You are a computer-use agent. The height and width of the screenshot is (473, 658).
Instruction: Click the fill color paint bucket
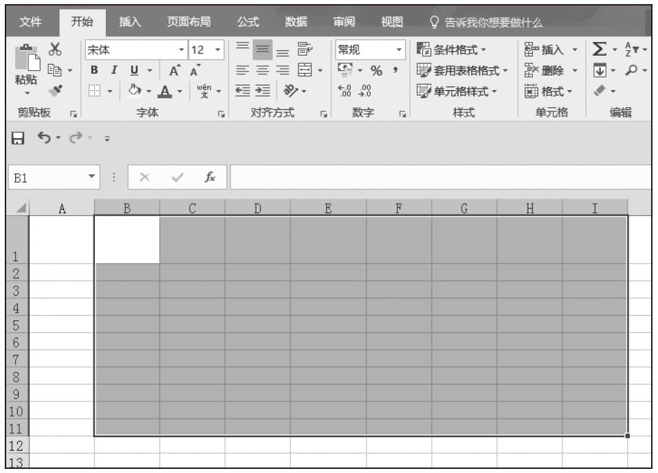(135, 89)
